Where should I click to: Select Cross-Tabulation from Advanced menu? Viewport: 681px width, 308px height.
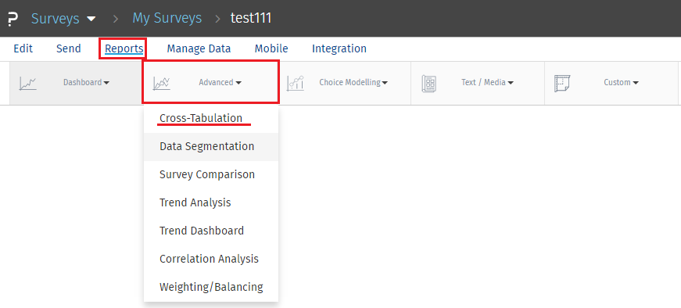tap(211, 119)
